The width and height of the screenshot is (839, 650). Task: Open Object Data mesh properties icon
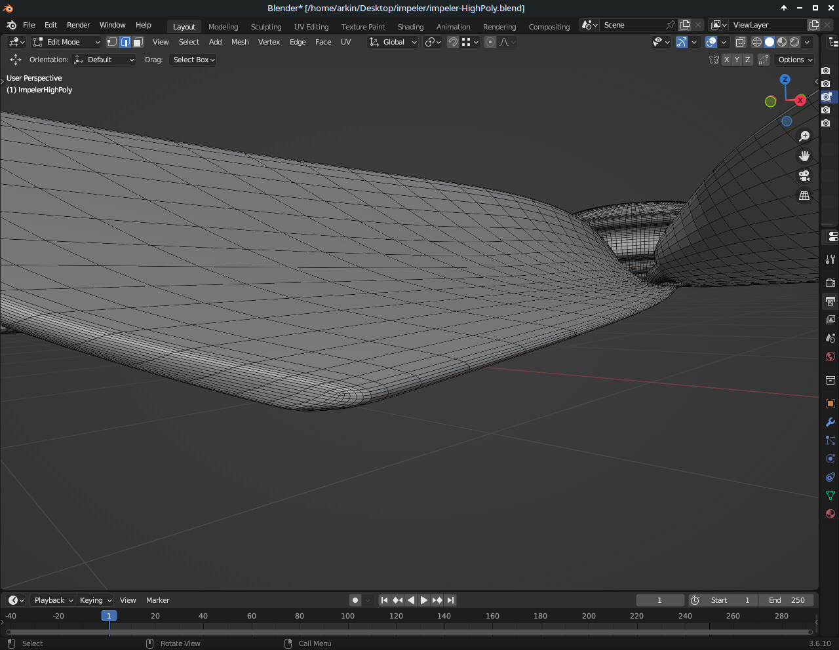coord(830,495)
